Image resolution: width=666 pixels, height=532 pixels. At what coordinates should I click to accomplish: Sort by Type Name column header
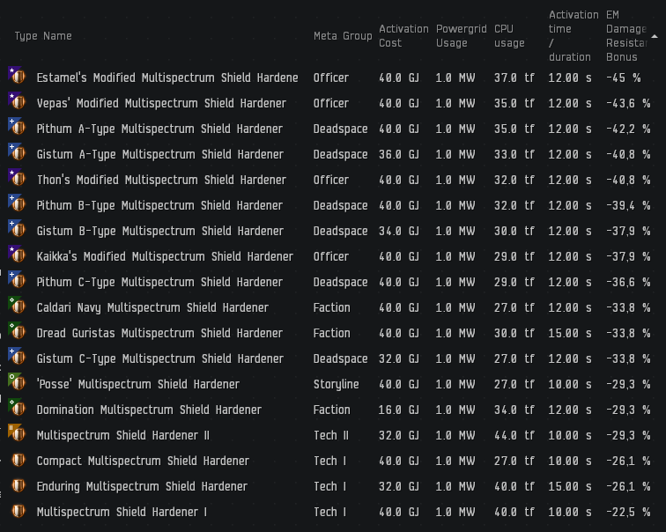(x=43, y=36)
